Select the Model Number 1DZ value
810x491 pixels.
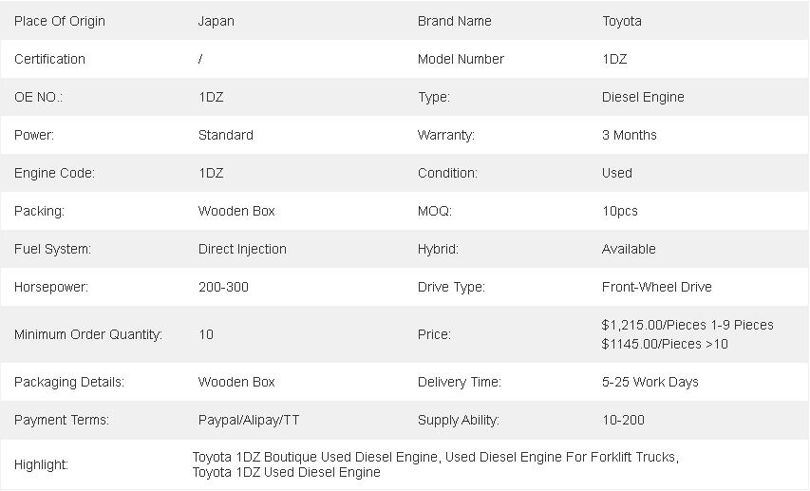[x=614, y=59]
